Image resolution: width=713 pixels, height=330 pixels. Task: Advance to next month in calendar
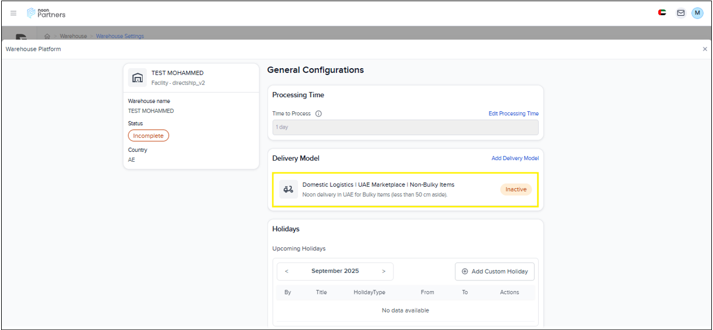click(x=384, y=271)
